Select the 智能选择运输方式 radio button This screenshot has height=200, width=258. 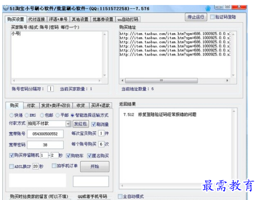[x=72, y=115]
